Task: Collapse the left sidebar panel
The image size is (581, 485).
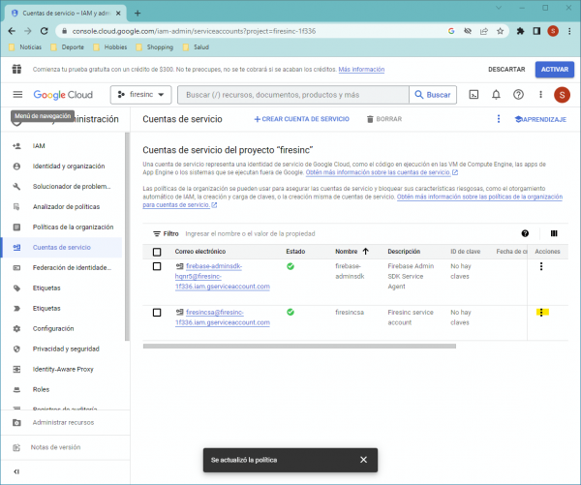Action: tap(16, 470)
